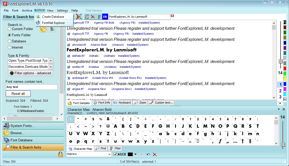Image resolution: width=289 pixels, height=166 pixels.
Task: Click the folder tree icon beside Current Folder
Action: coord(53,29)
